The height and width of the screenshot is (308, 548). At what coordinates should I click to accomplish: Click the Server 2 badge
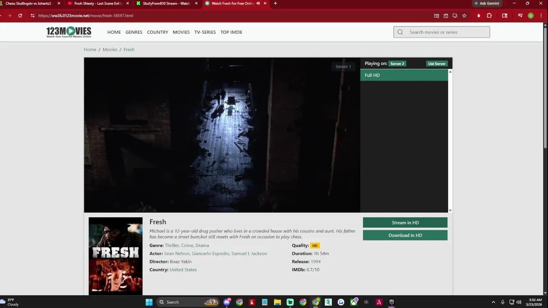coord(397,64)
